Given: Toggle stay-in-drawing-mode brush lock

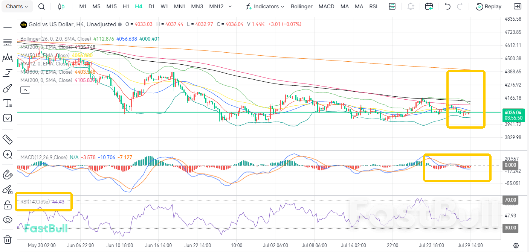Looking at the screenshot, I should [7, 190].
